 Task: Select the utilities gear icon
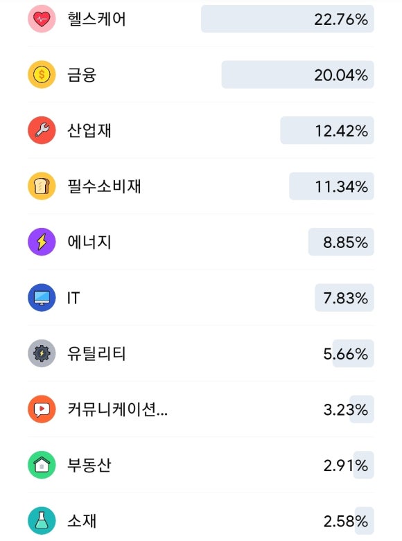pos(42,353)
